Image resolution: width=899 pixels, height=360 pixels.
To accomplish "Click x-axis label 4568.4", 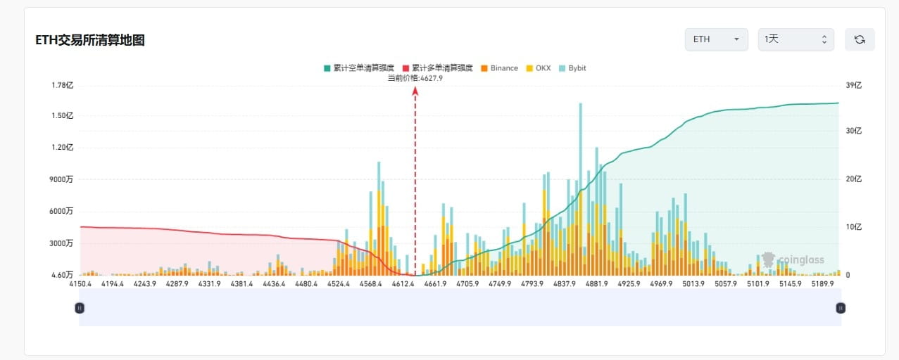I will 370,284.
